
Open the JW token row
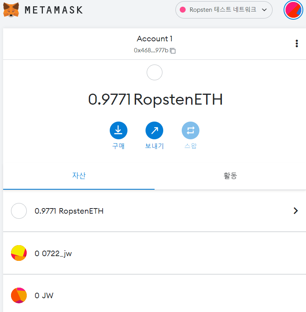pyautogui.click(x=155, y=293)
